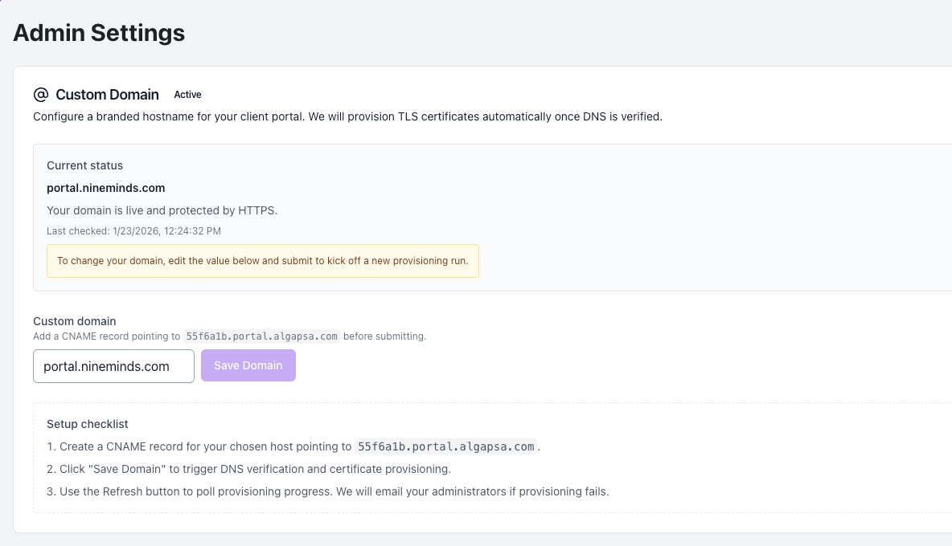Select the Active status badge
Viewport: 952px width, 546px height.
tap(187, 95)
